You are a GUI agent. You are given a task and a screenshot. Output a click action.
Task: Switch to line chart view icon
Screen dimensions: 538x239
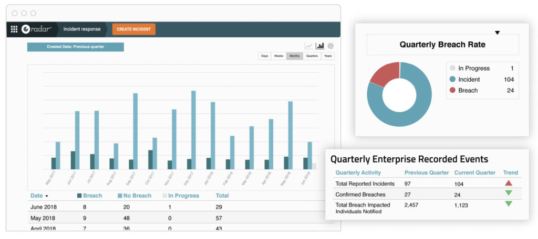309,46
